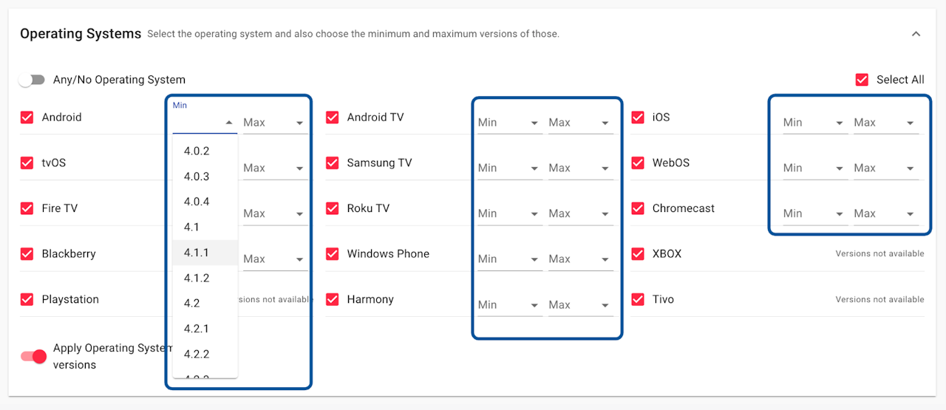This screenshot has width=946, height=410.
Task: Uncheck the Samsung TV checkbox
Action: click(x=333, y=163)
